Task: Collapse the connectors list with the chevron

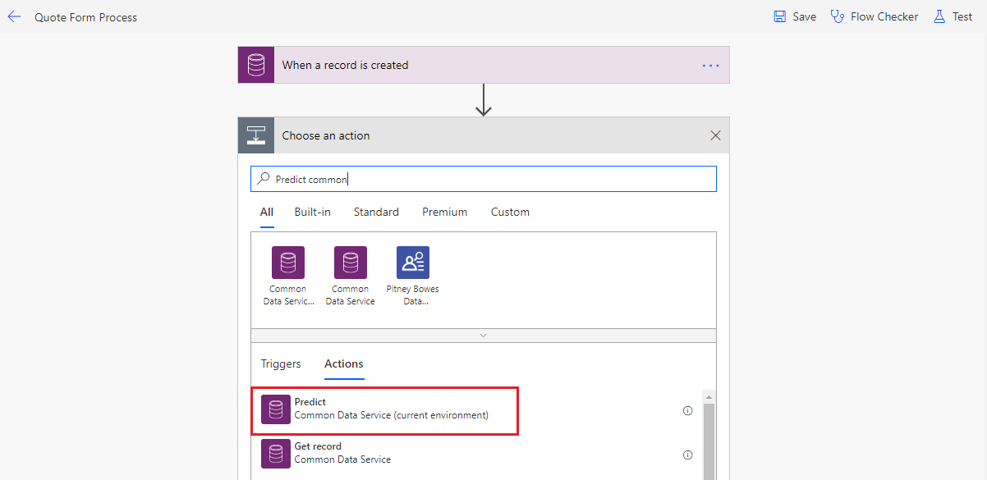Action: tap(483, 336)
